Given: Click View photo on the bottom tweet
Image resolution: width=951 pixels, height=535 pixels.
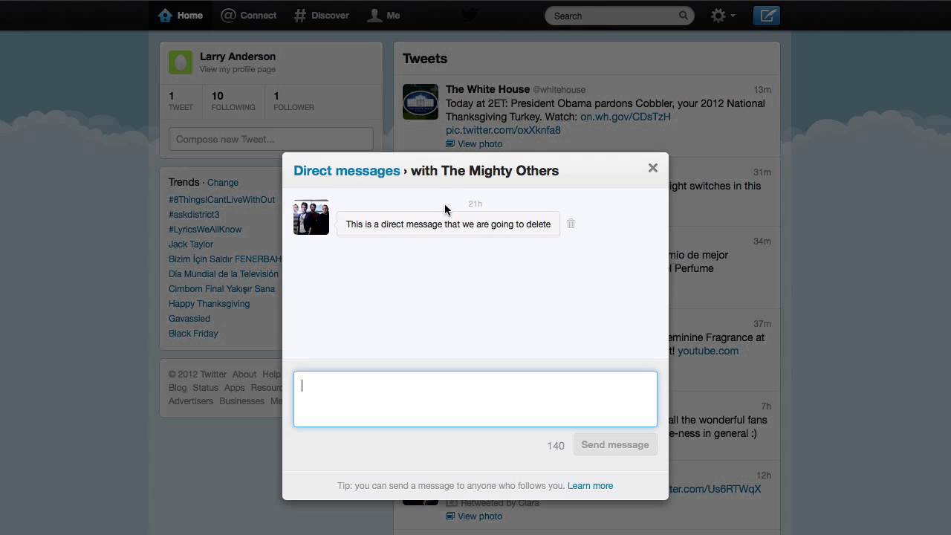Looking at the screenshot, I should point(474,516).
